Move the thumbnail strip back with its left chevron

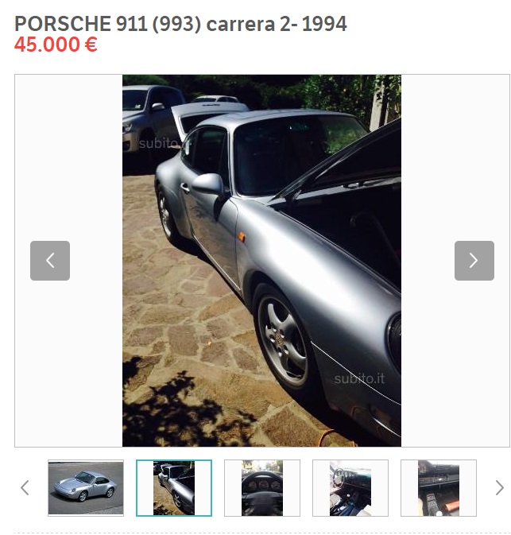25,487
